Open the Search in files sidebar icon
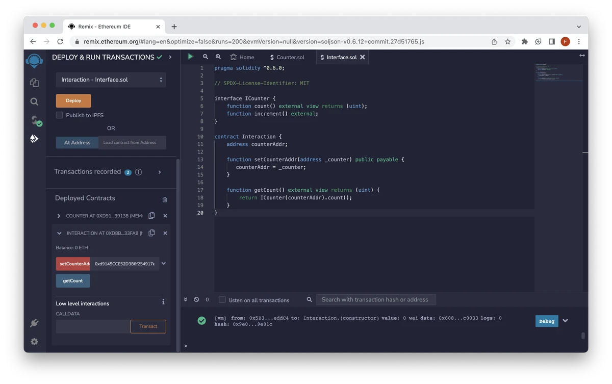This screenshot has height=384, width=612. point(34,101)
